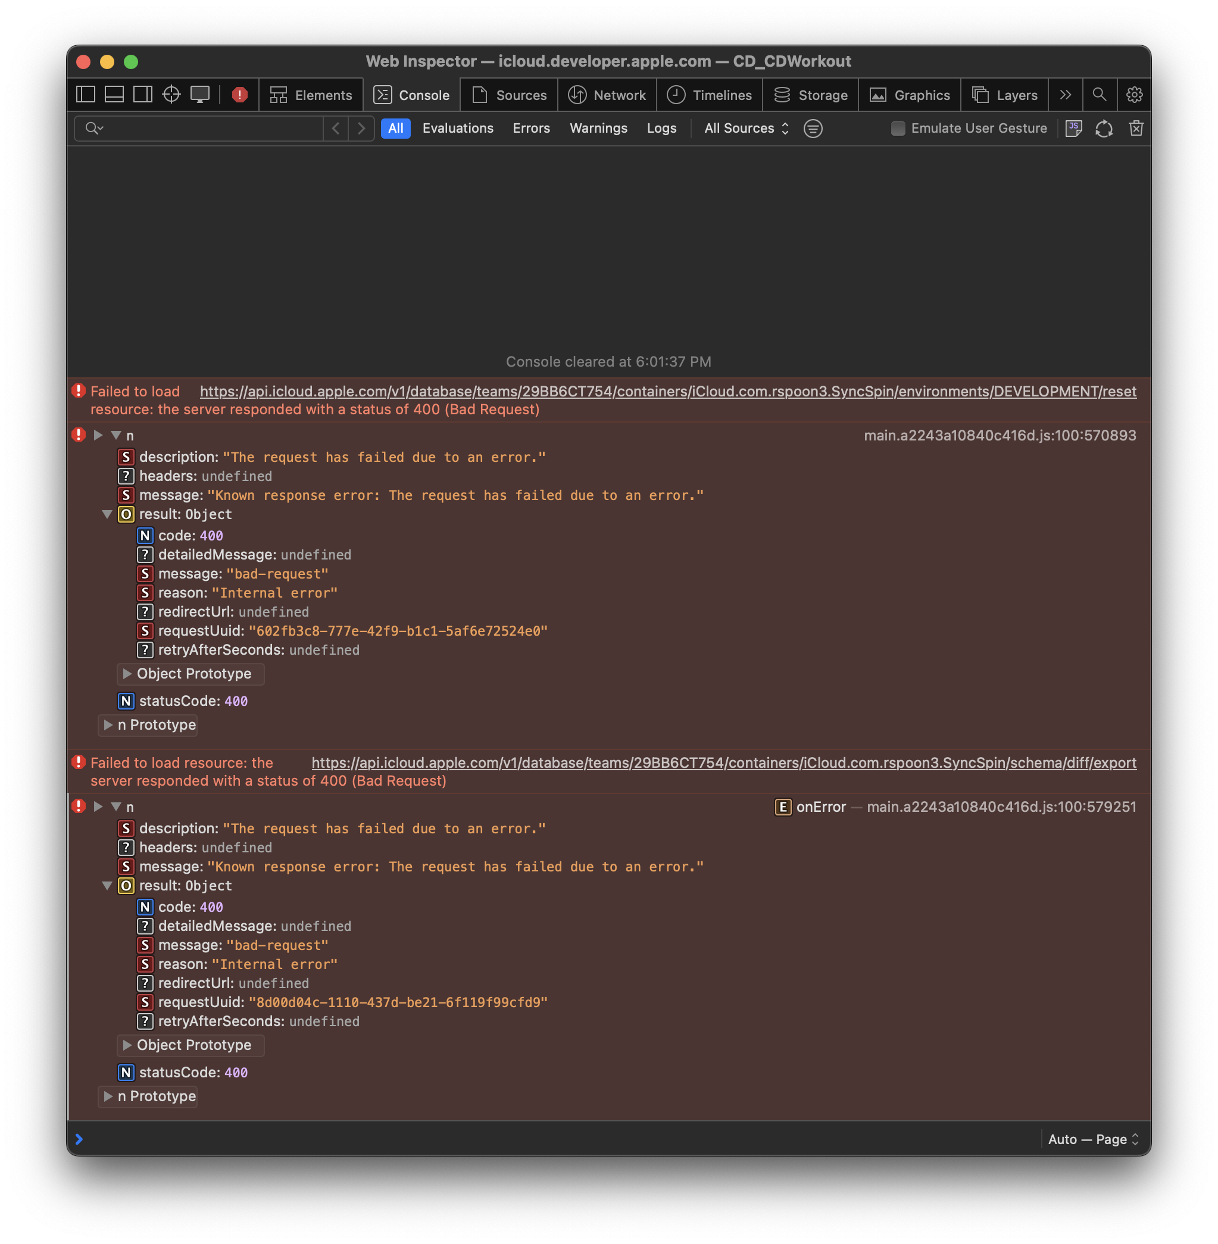Open console filter options circle icon
Image resolution: width=1218 pixels, height=1244 pixels.
(x=813, y=129)
